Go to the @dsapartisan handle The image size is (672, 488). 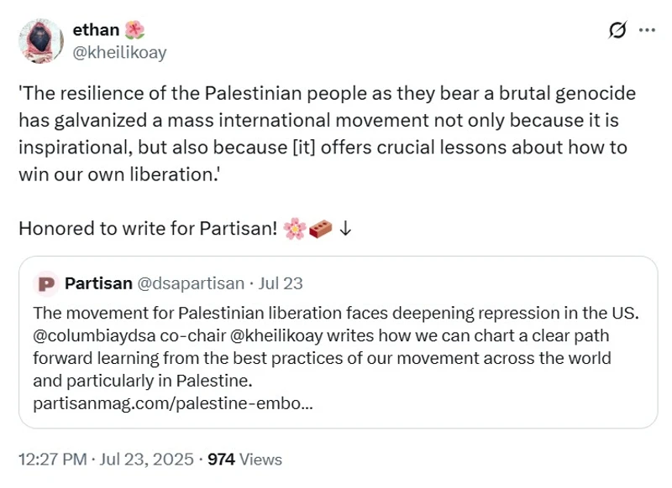(191, 283)
